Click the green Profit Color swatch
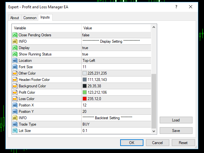The image size is (204, 153). click(84, 92)
